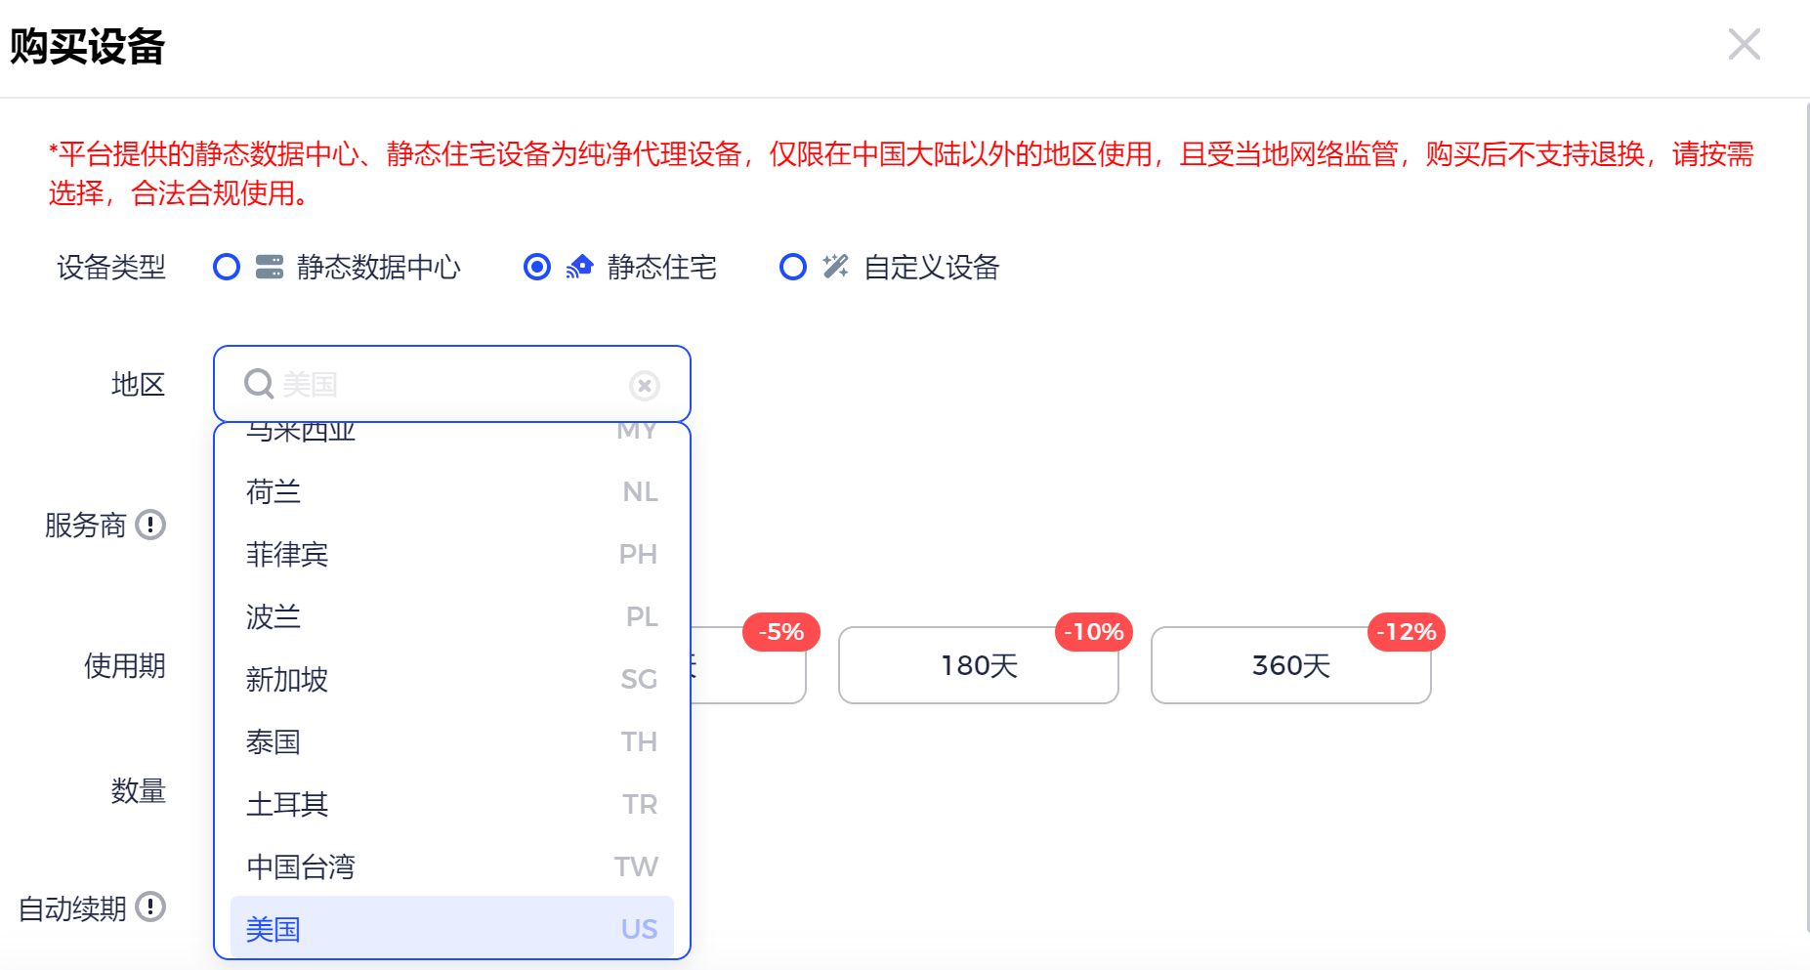
Task: Select the 360天 usage period
Action: (x=1291, y=665)
